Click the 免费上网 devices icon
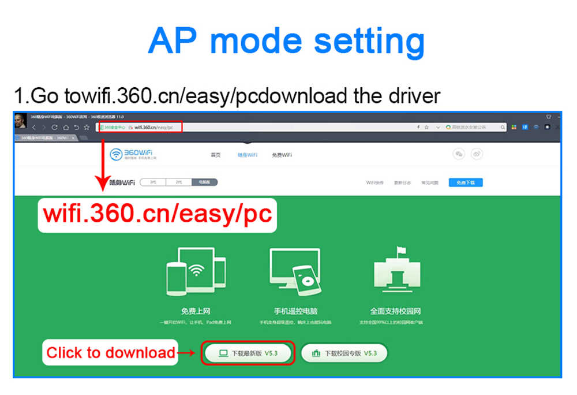This screenshot has height=395, width=577. point(196,272)
